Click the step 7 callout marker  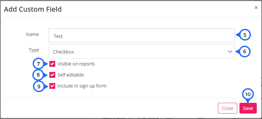click(x=39, y=64)
